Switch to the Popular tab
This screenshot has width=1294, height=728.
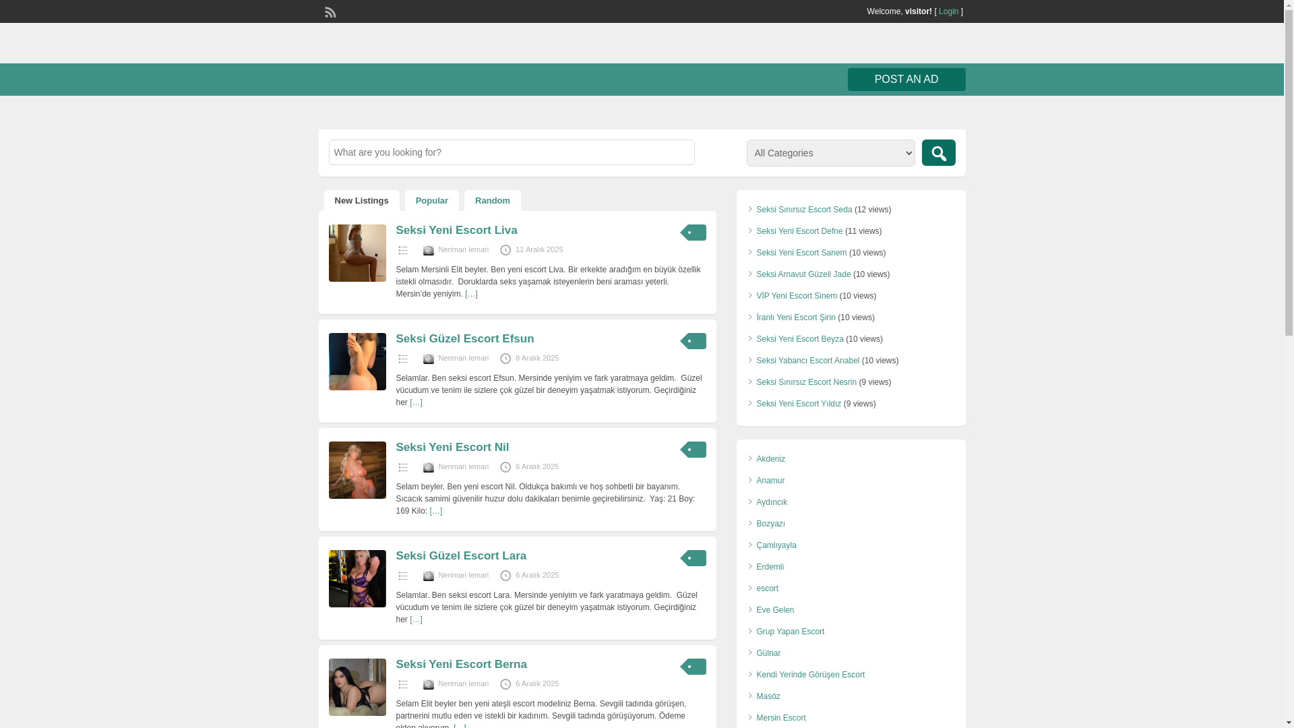pos(432,201)
